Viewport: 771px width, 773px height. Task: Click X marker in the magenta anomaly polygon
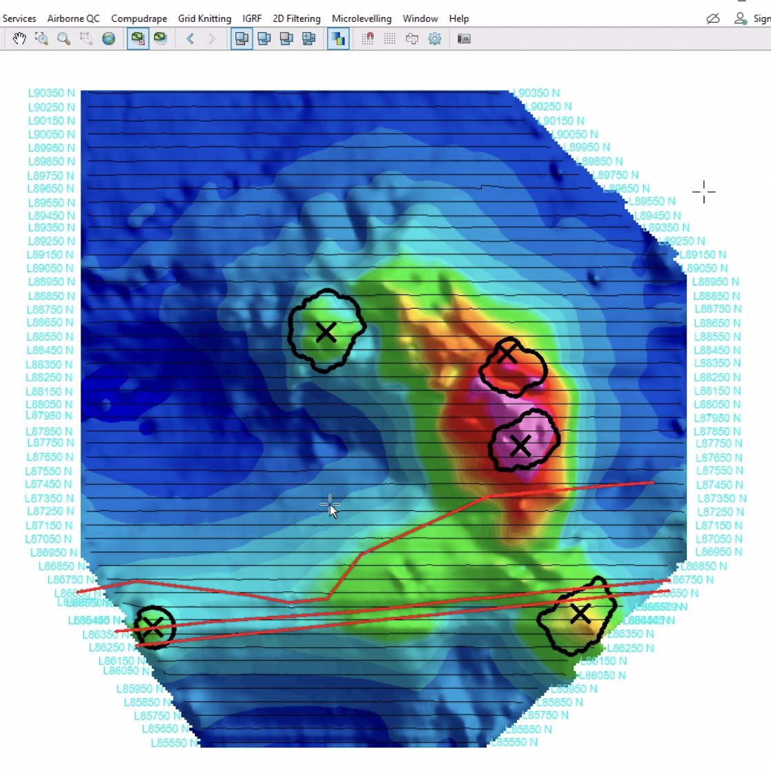[520, 446]
